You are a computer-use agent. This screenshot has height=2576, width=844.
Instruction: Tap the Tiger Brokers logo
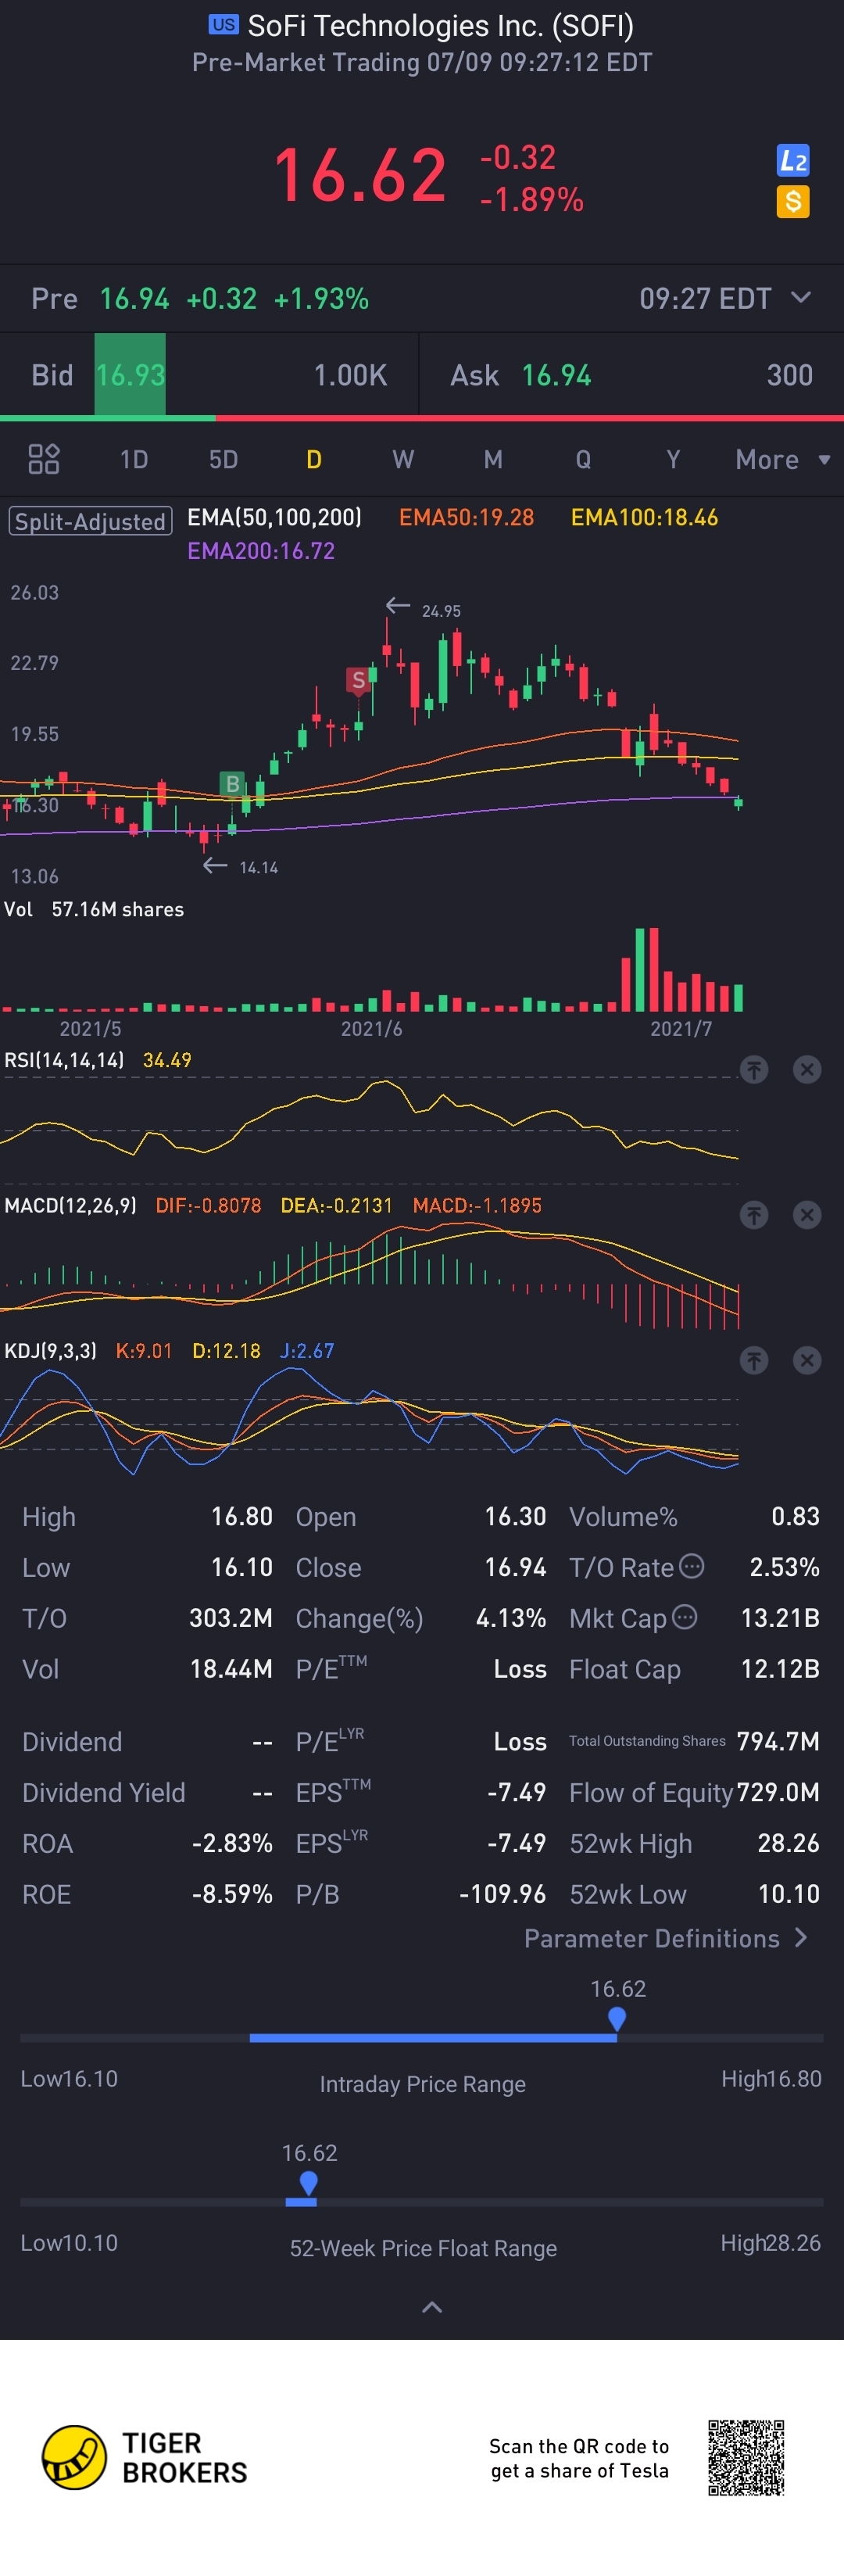(144, 2457)
